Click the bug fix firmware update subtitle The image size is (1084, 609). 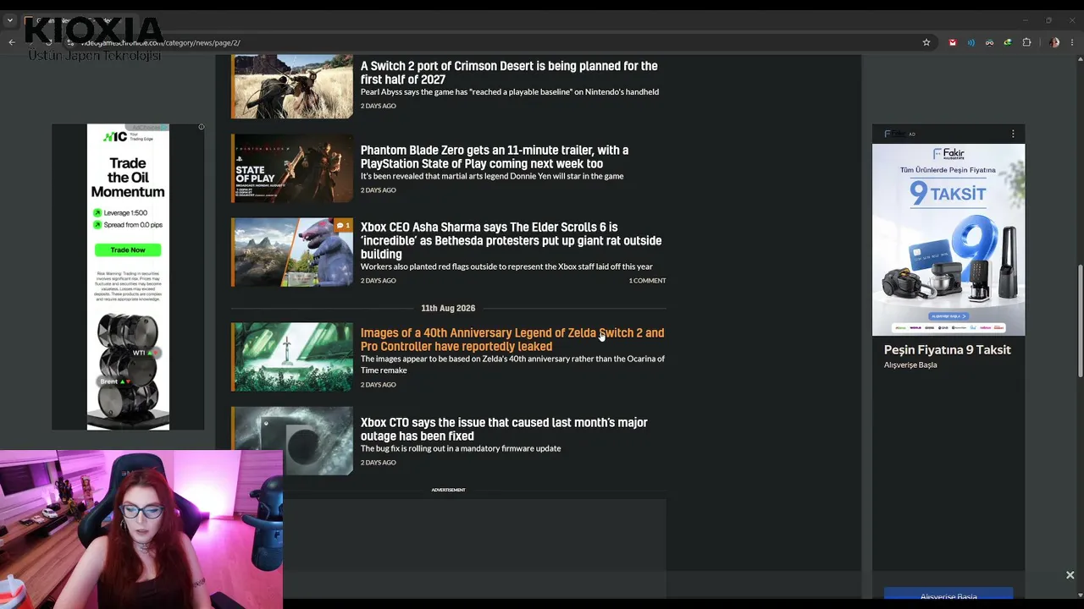[x=461, y=448]
